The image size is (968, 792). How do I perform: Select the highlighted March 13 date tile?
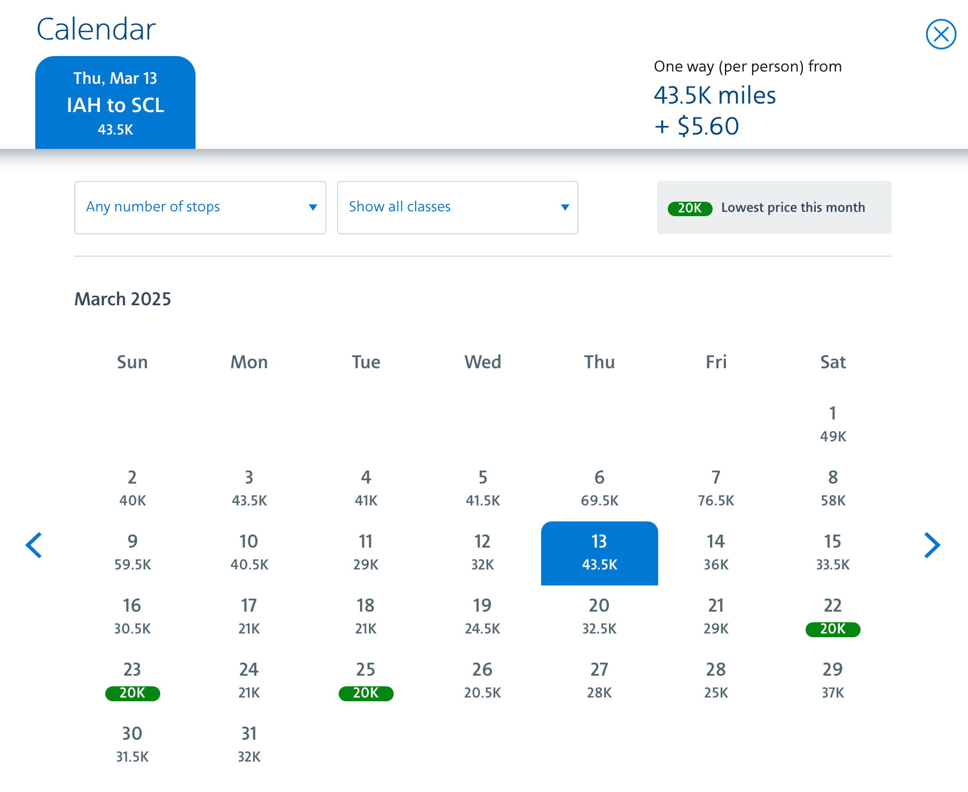(599, 553)
